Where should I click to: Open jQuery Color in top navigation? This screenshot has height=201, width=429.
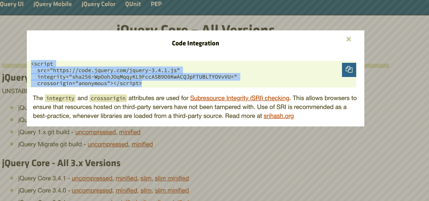point(98,4)
